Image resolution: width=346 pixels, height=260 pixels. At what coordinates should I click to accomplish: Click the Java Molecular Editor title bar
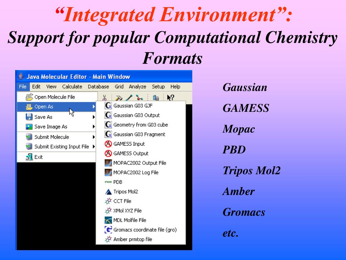[x=104, y=77]
